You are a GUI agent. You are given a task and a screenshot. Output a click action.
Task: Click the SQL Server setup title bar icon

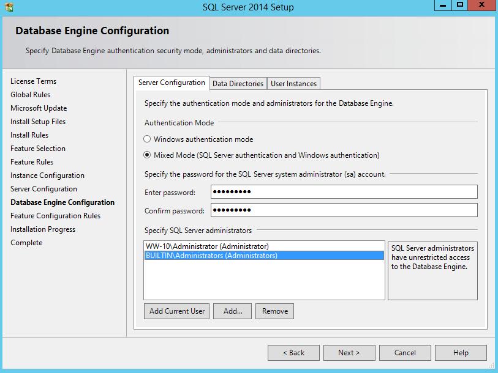pos(9,7)
